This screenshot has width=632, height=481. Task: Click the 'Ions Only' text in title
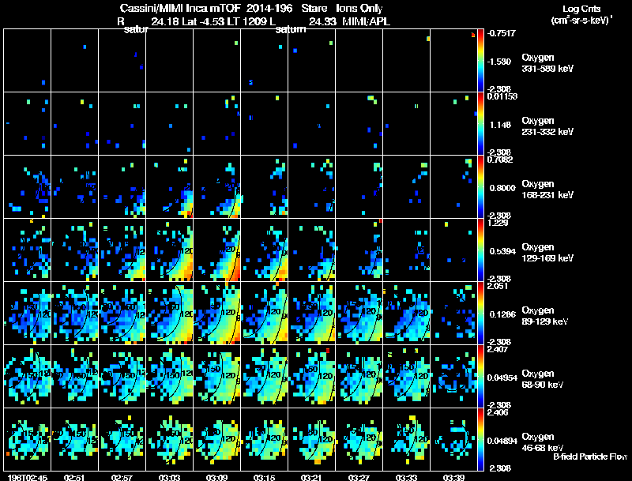359,9
